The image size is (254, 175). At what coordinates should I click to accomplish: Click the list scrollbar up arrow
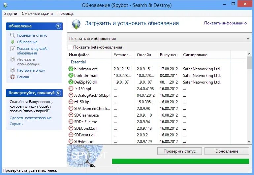249,54
